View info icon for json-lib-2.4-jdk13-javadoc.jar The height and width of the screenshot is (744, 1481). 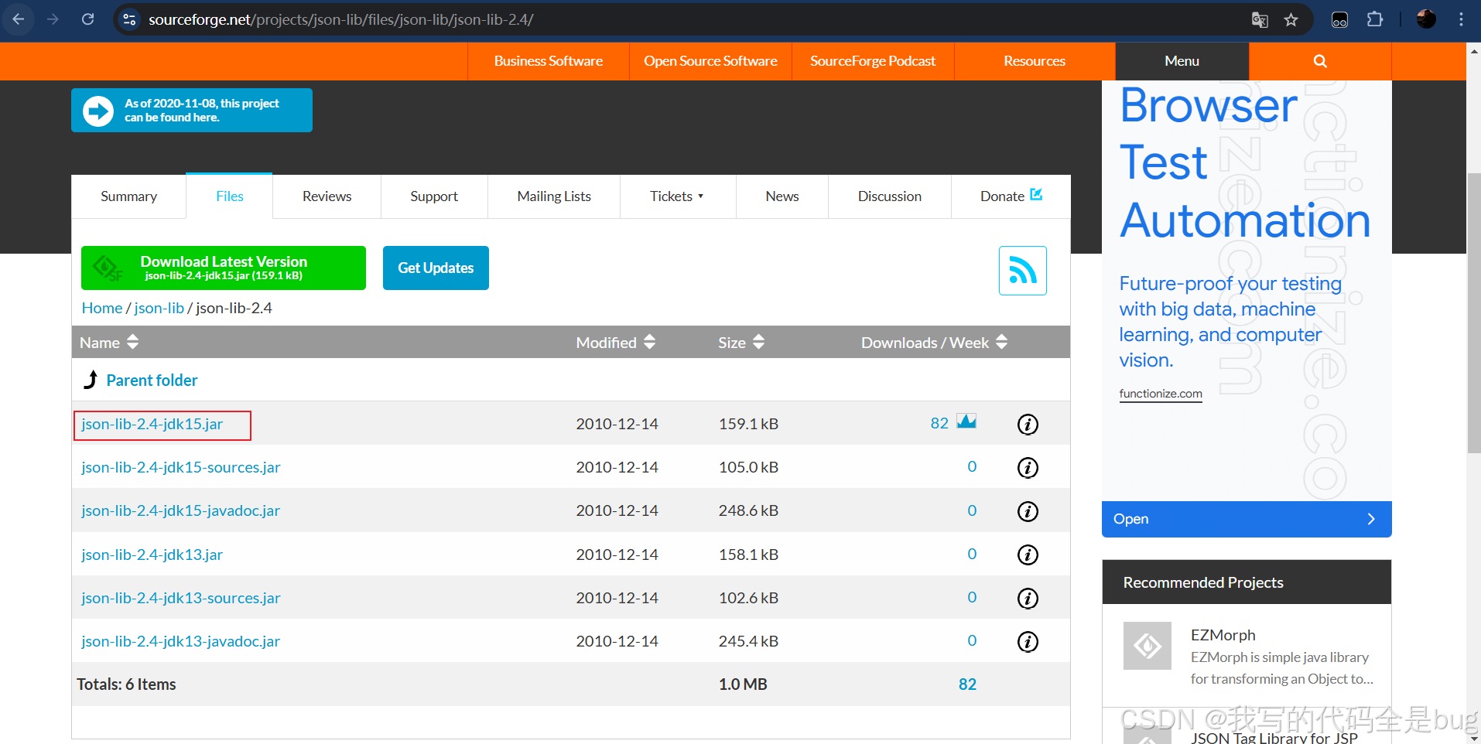click(1028, 641)
